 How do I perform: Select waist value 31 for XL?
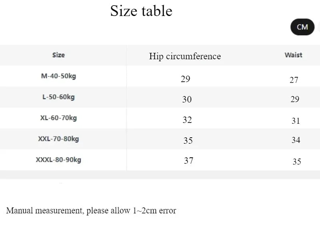[296, 121]
